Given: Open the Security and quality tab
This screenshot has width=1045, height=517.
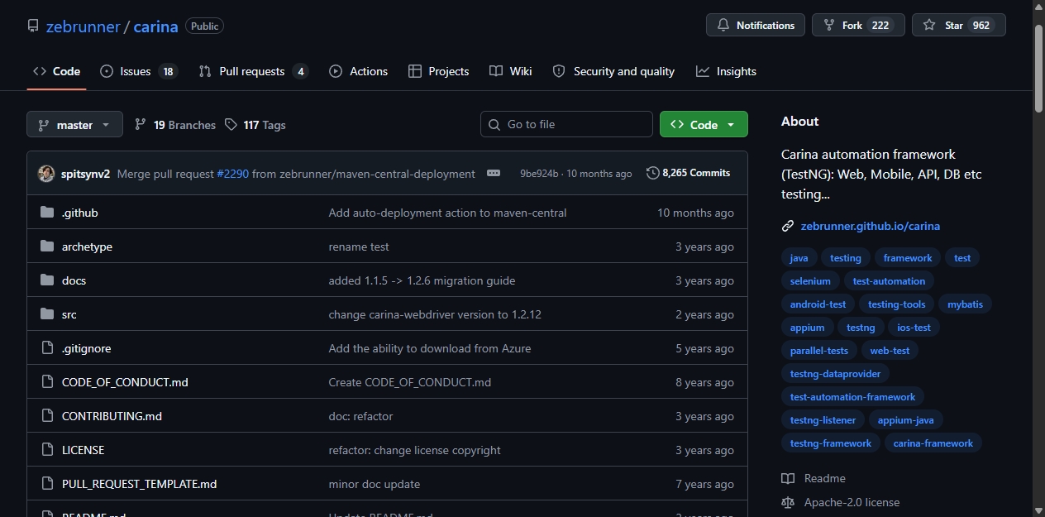Looking at the screenshot, I should pyautogui.click(x=613, y=71).
